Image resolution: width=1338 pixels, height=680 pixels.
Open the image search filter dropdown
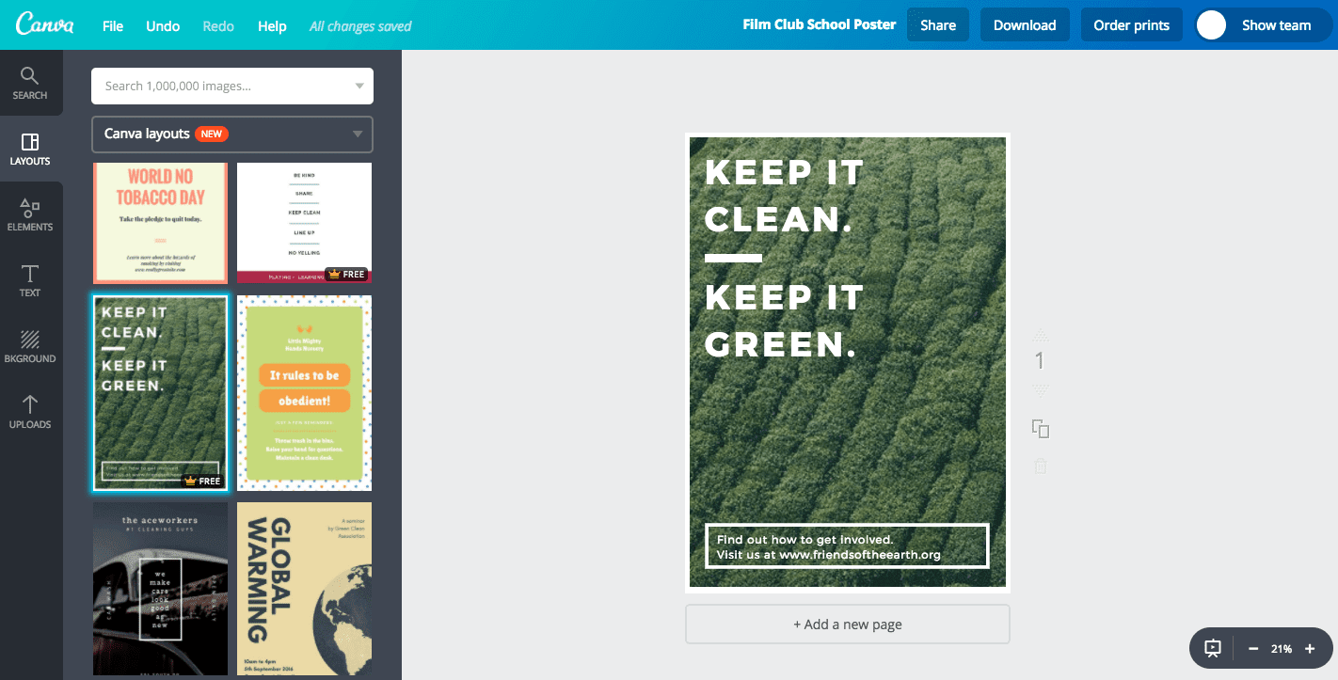click(x=358, y=86)
